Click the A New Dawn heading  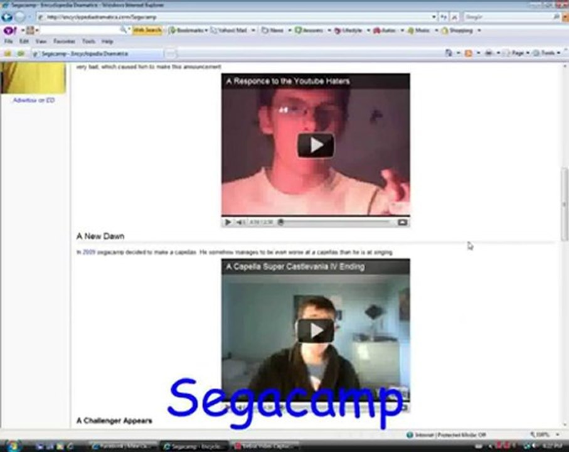(x=100, y=236)
